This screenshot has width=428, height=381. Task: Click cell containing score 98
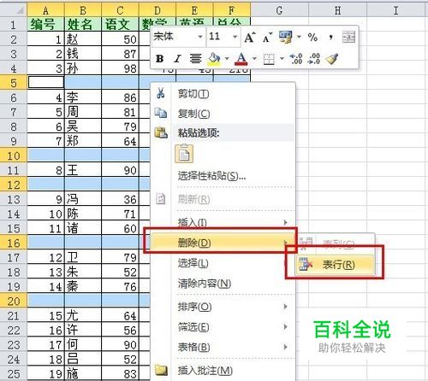(120, 68)
